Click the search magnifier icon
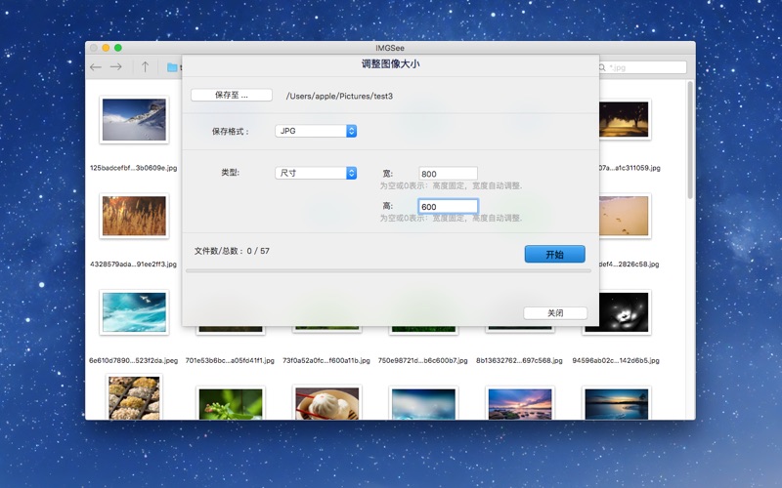This screenshot has height=488, width=782. (602, 67)
